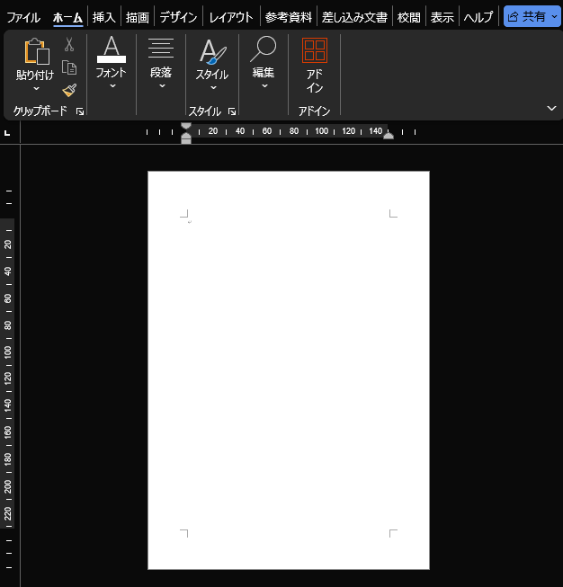The width and height of the screenshot is (563, 587).
Task: Open the 段落 paragraph group button
Action: 161,62
